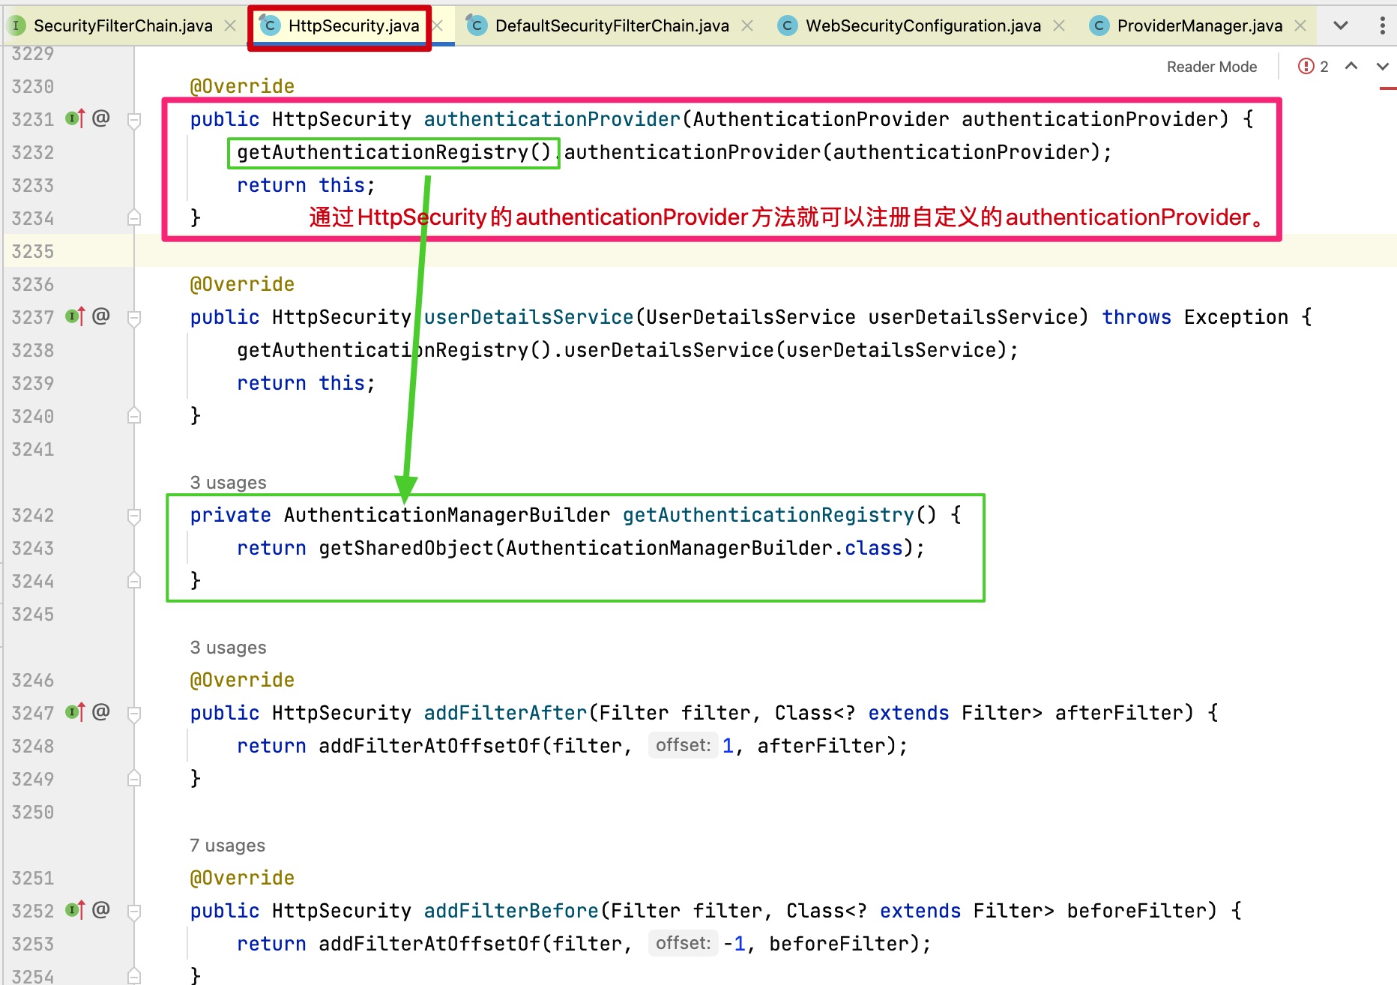Click implements-method gutter icon on line 3237

pyautogui.click(x=75, y=316)
